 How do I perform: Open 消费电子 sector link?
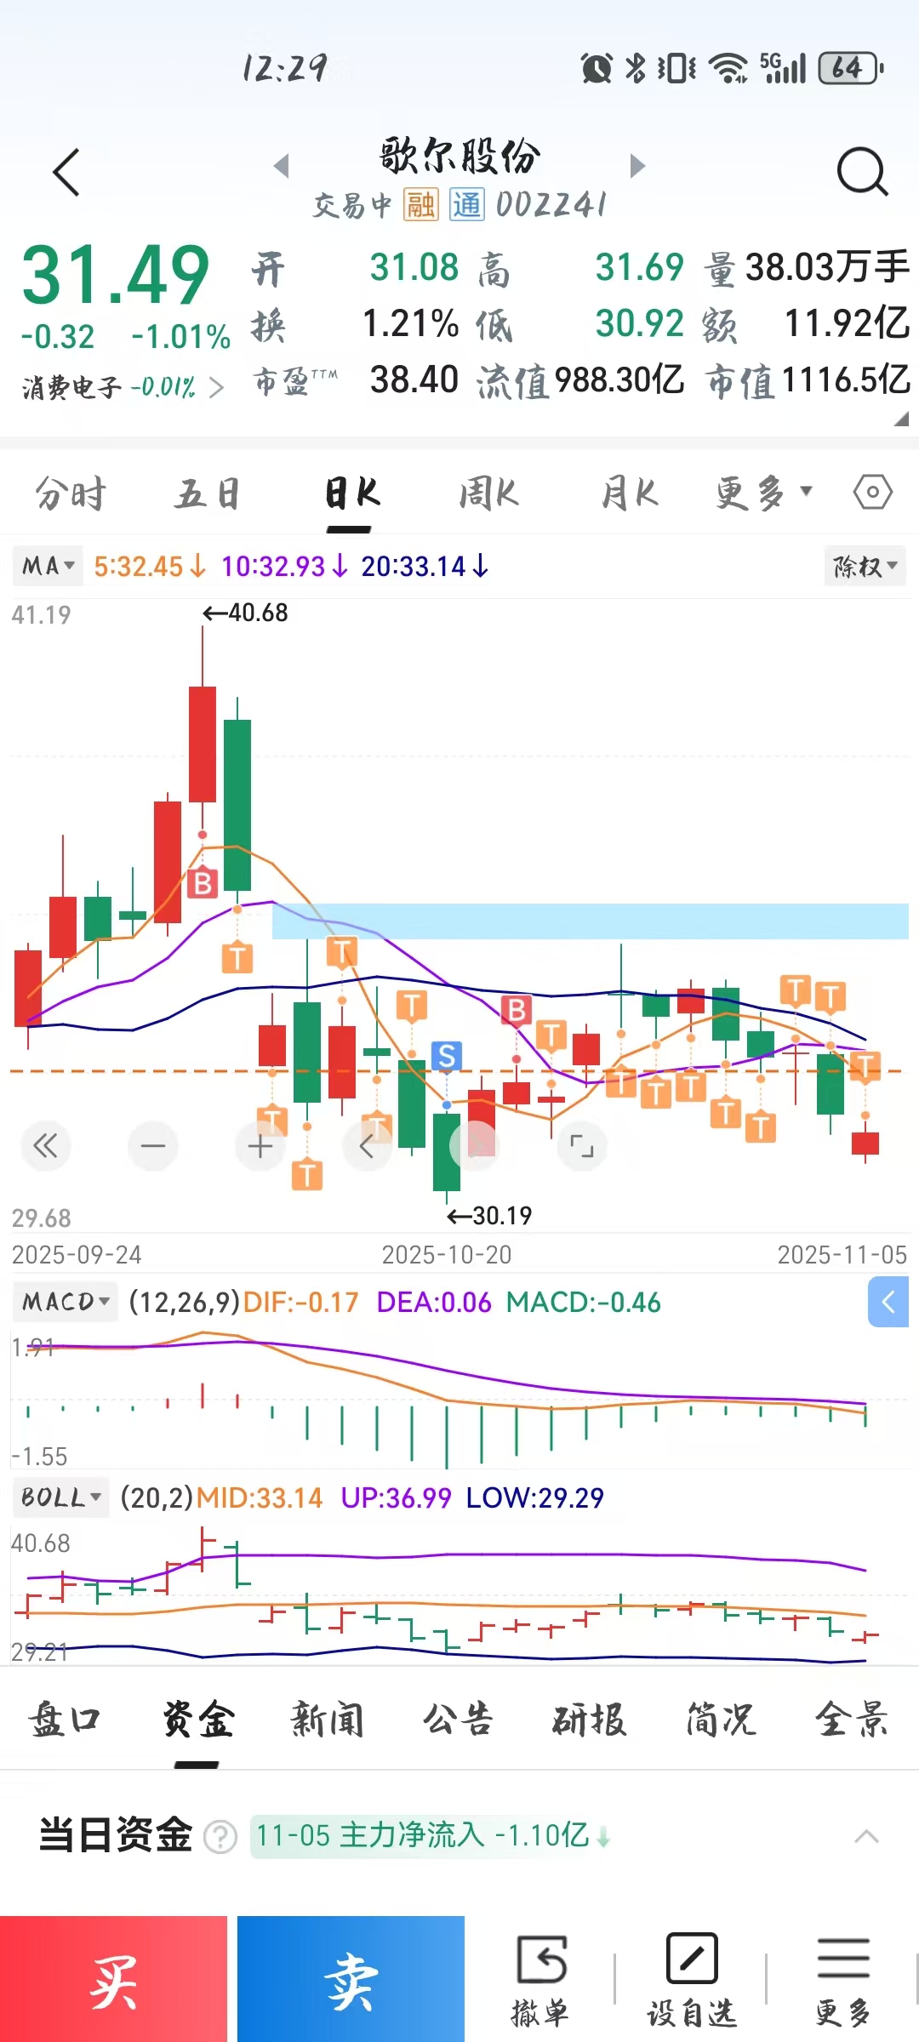pos(123,388)
